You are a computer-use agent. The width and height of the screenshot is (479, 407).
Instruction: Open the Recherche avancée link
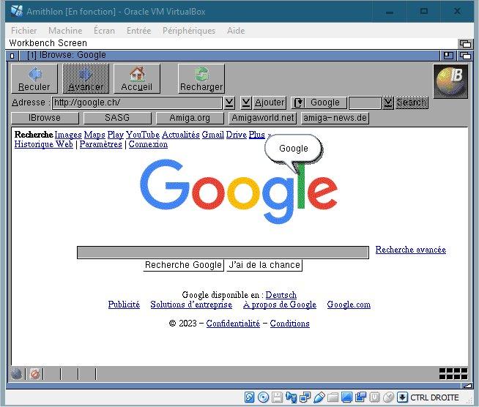pyautogui.click(x=411, y=250)
